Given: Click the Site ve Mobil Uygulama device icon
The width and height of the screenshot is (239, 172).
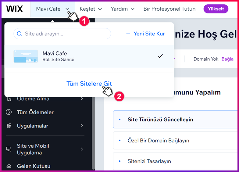Looking at the screenshot, I should tap(9, 149).
